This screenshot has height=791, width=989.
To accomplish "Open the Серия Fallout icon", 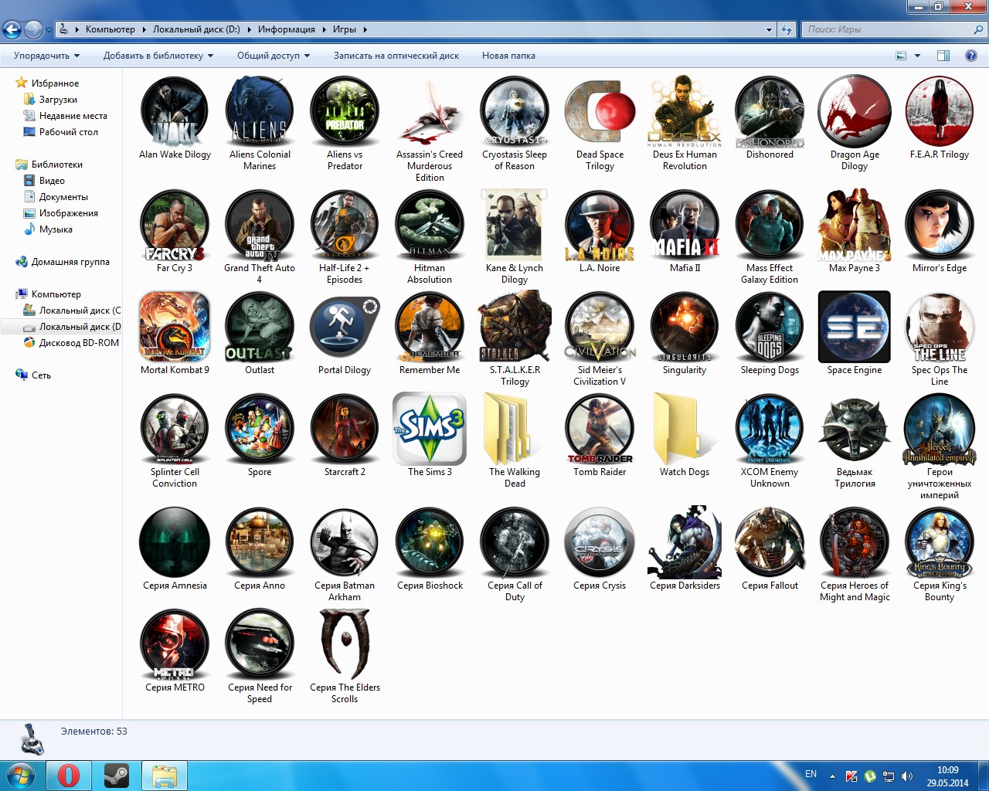I will 770,542.
